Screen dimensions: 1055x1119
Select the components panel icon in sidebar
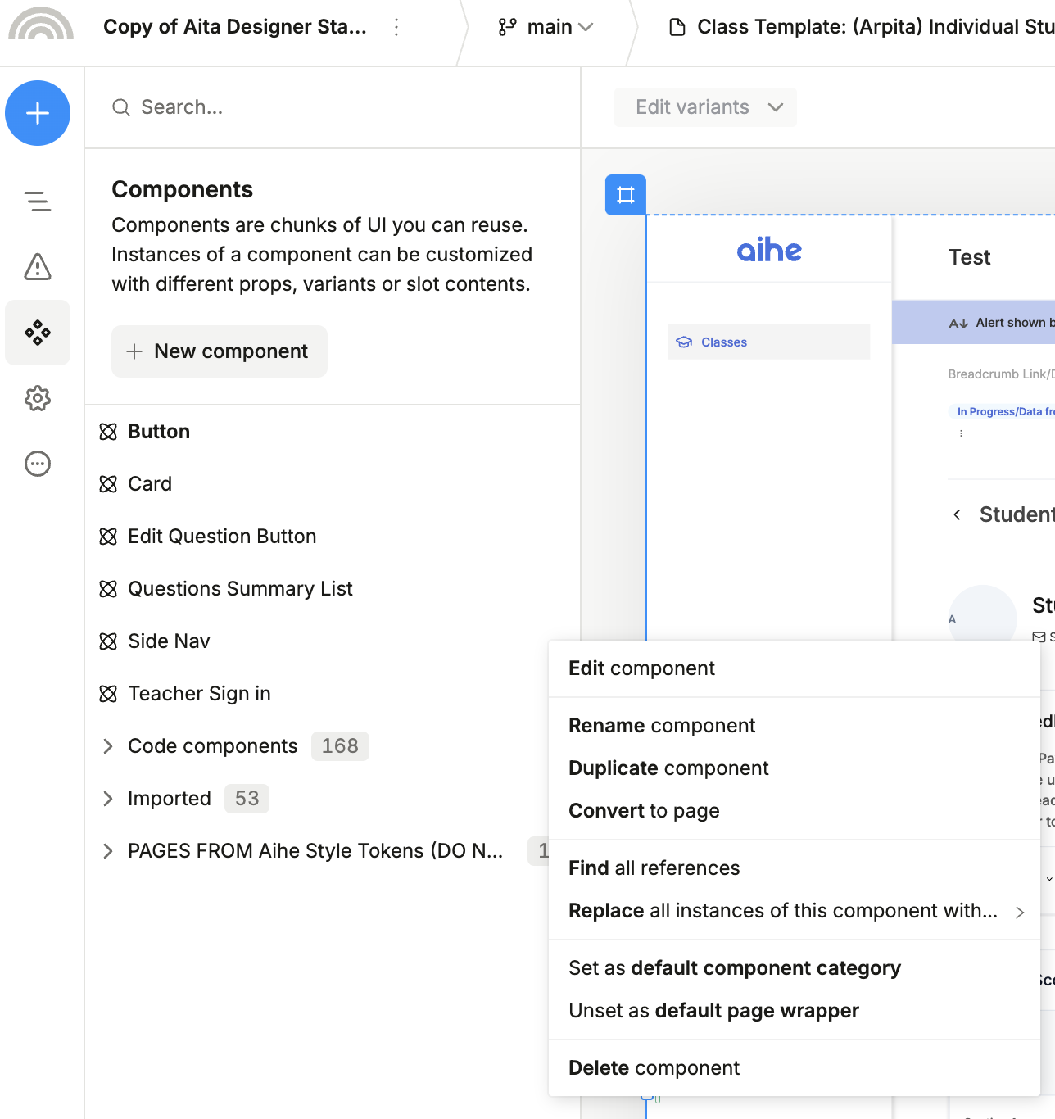click(x=38, y=333)
